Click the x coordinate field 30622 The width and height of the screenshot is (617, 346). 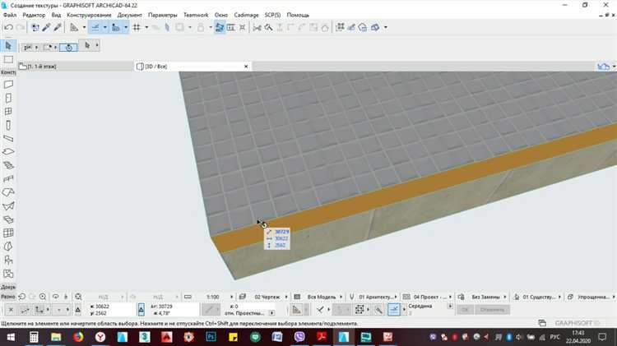tap(112, 307)
